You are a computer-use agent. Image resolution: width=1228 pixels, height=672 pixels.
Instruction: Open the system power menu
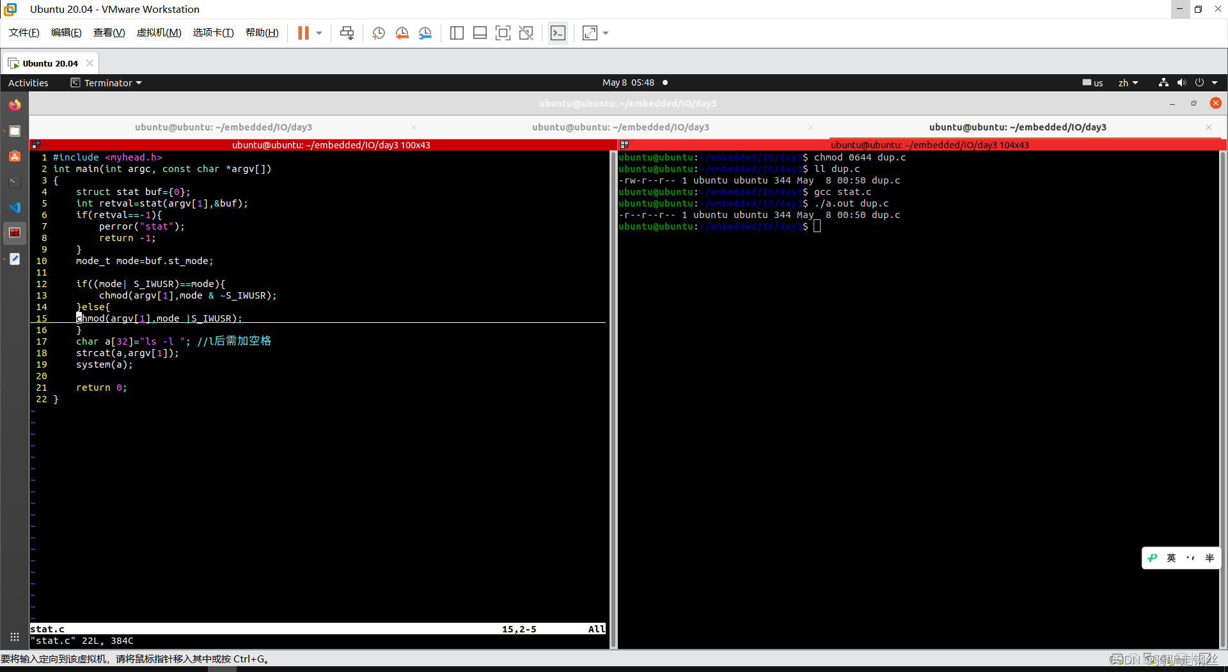(x=1206, y=82)
